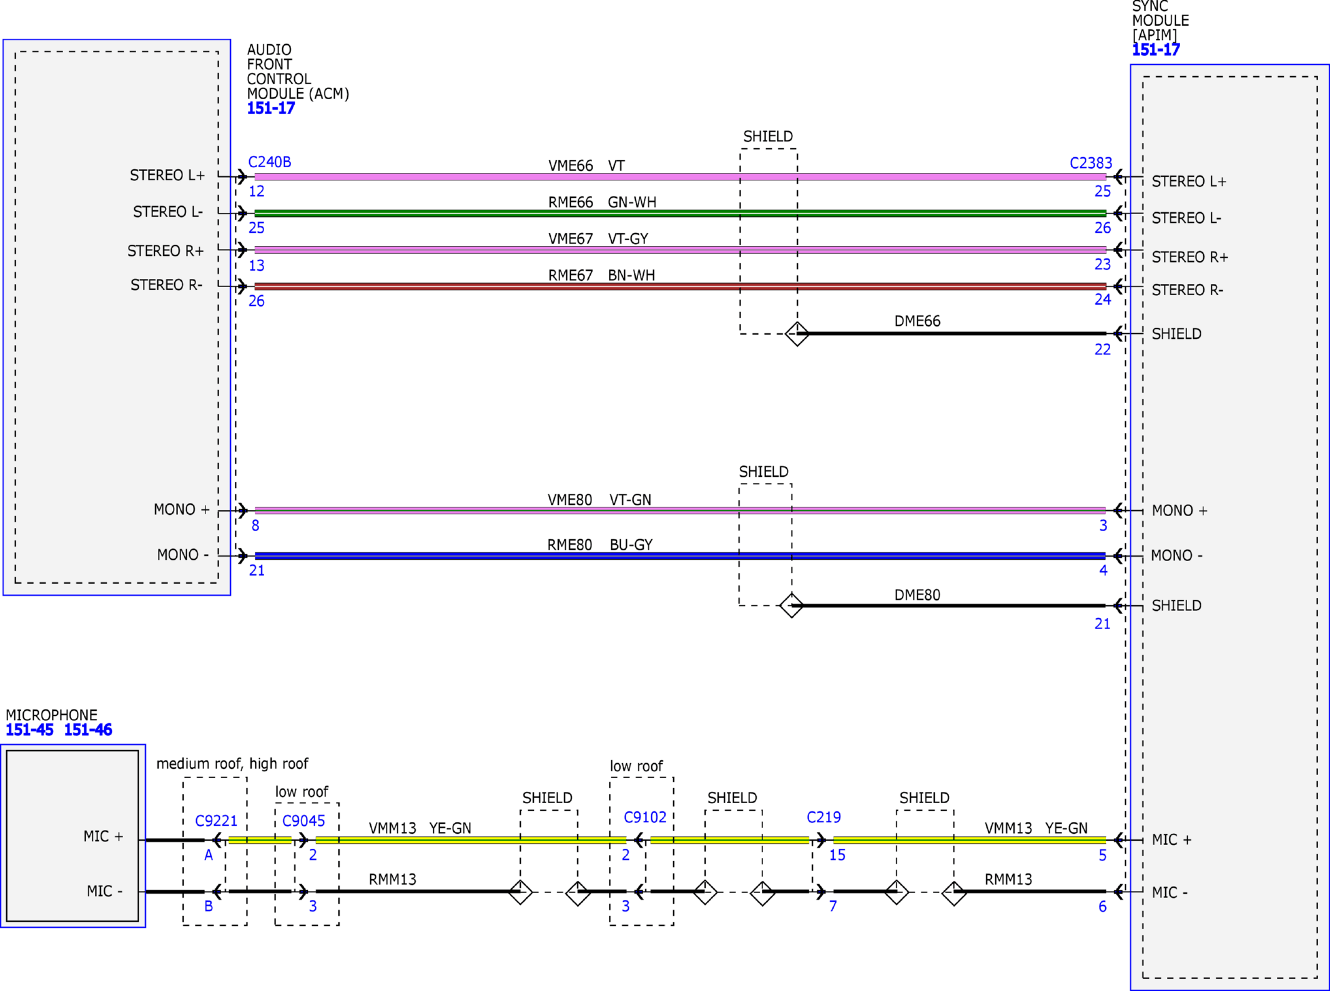The image size is (1330, 991).
Task: Click connector C219 label
Action: point(823,818)
